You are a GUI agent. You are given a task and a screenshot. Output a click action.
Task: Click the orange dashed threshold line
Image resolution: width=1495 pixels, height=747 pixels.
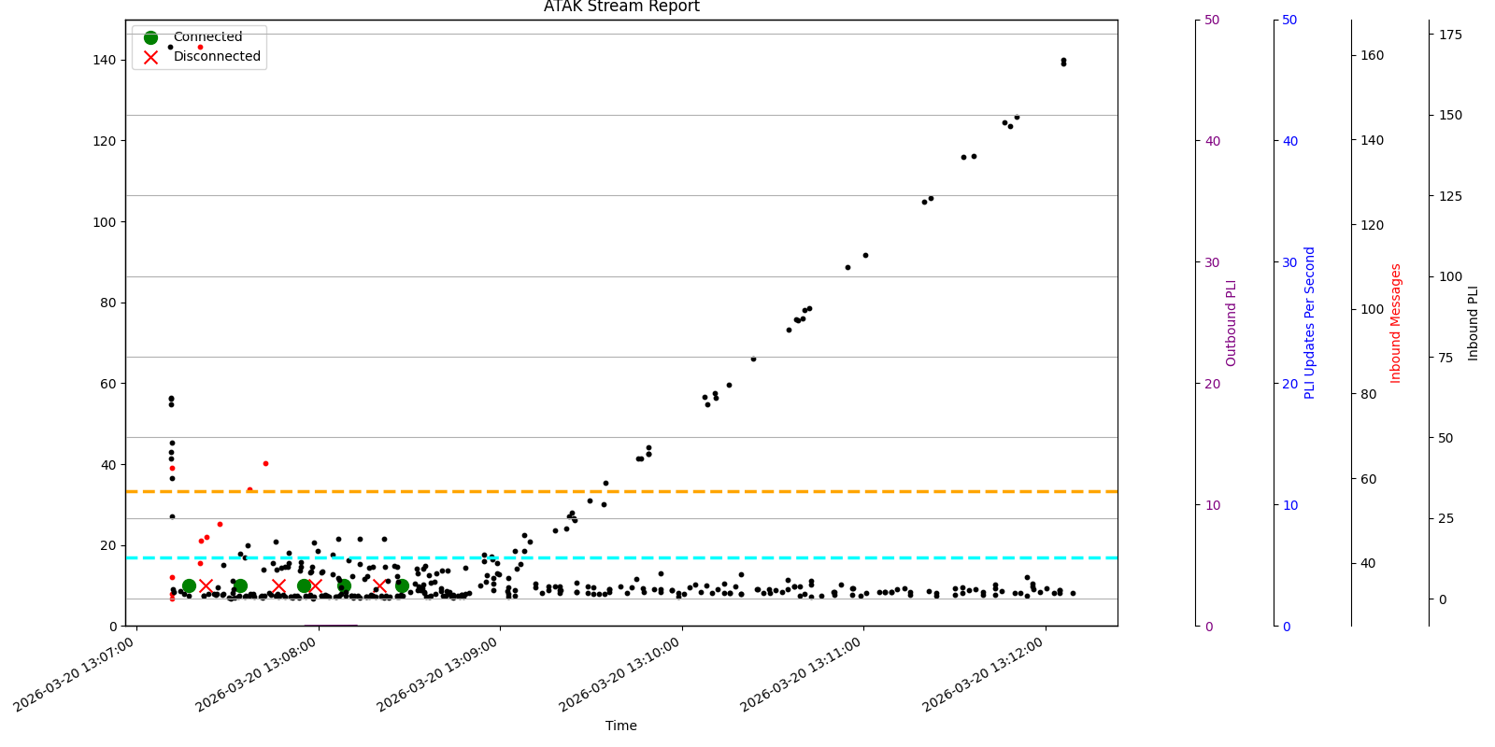(654, 491)
